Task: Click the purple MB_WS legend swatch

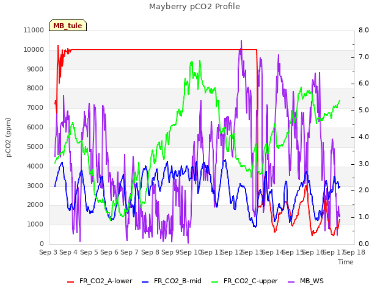Action: (291, 281)
